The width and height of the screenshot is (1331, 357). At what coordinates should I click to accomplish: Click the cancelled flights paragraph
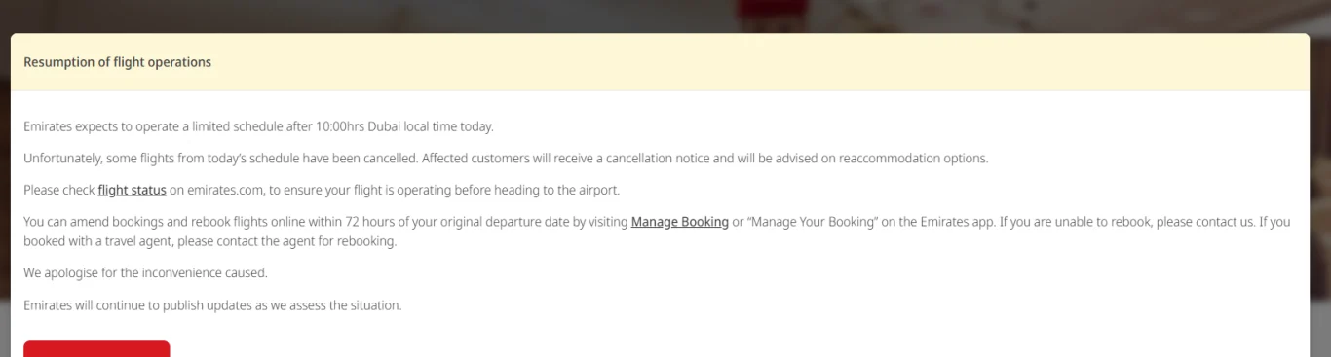(x=506, y=159)
